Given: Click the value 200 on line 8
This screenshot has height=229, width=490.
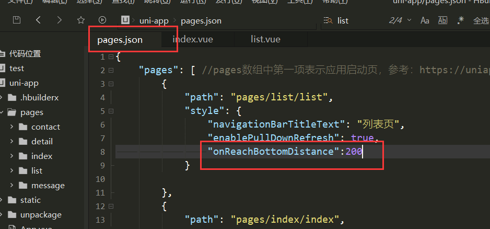Looking at the screenshot, I should pyautogui.click(x=354, y=152).
